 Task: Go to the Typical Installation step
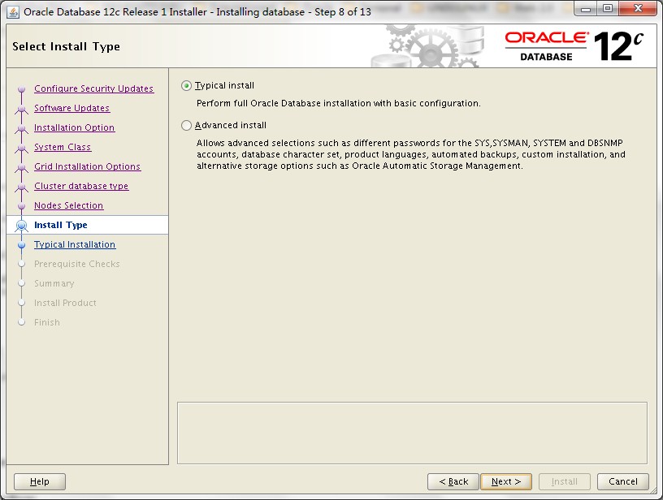coord(75,244)
